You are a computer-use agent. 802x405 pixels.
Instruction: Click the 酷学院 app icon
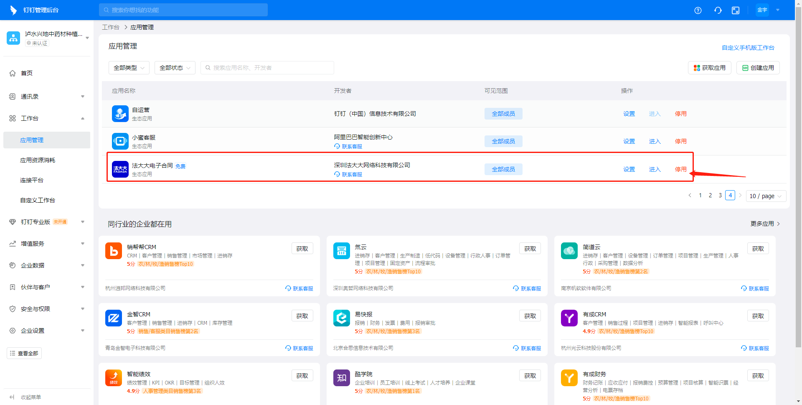click(x=341, y=378)
